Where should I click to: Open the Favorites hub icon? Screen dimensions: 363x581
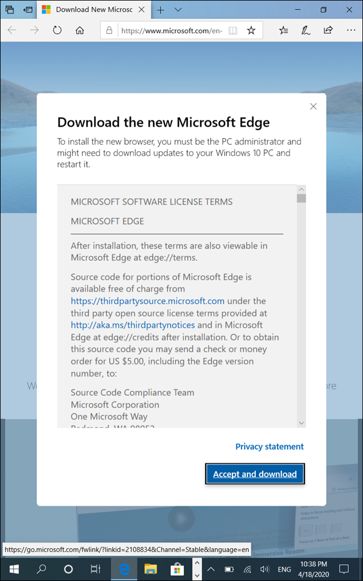(x=284, y=30)
